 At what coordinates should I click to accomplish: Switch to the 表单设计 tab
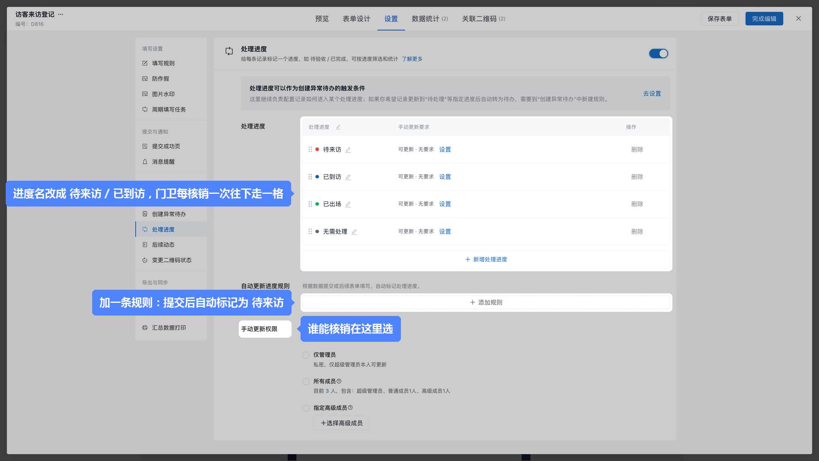tap(356, 19)
